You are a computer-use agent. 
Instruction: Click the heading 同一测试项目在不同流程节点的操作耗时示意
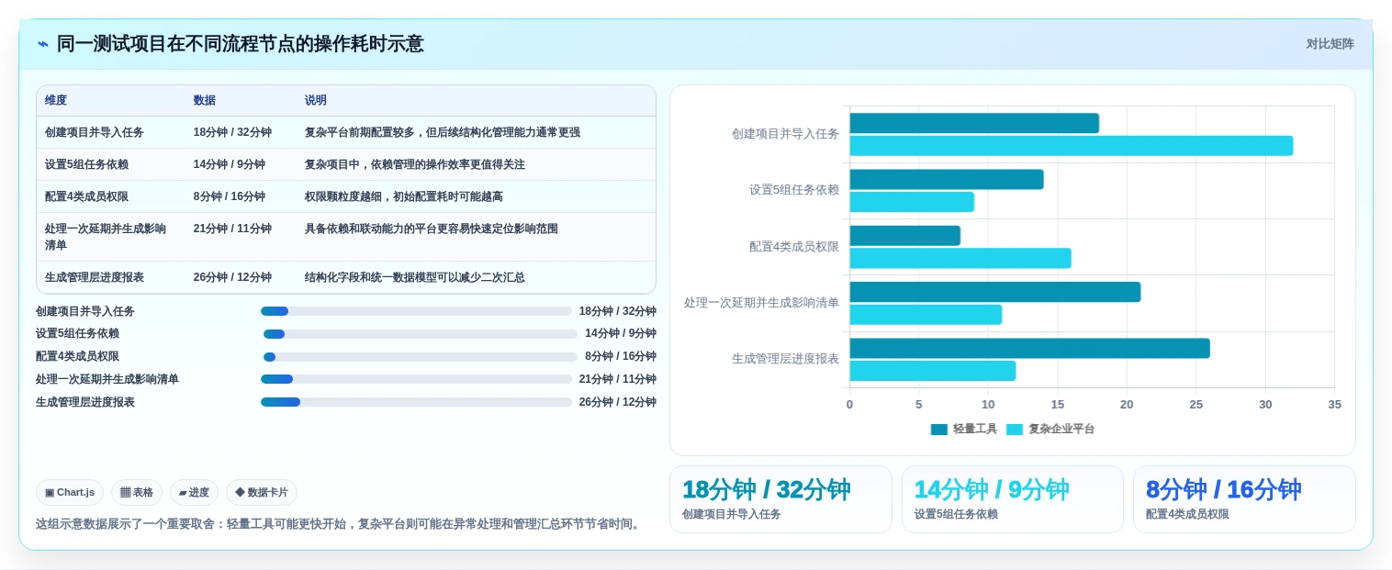pos(241,44)
